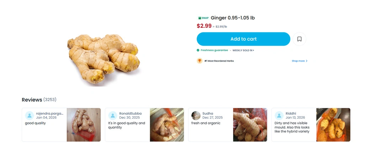
Task: Click the Add to cart button
Action: pos(243,39)
